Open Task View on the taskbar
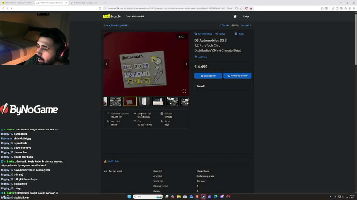Screen dimensions: 357x200 tap(167, 197)
